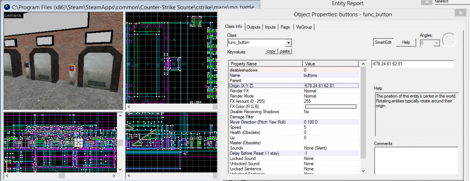This screenshot has width=470, height=181.
Task: Click the "0 180 0" move direction value
Action: 311,122
